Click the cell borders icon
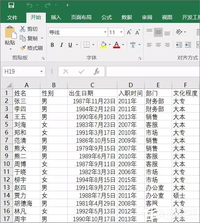Image resolution: width=200 pixels, height=223 pixels. coord(86,45)
